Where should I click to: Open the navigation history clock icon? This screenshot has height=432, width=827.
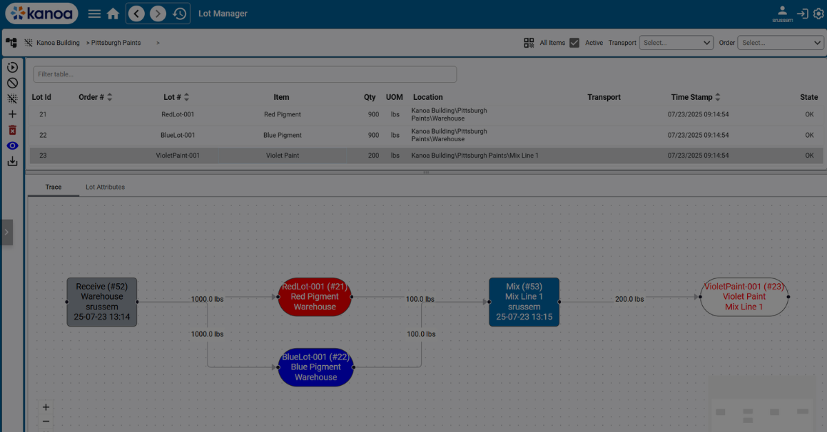click(x=179, y=14)
